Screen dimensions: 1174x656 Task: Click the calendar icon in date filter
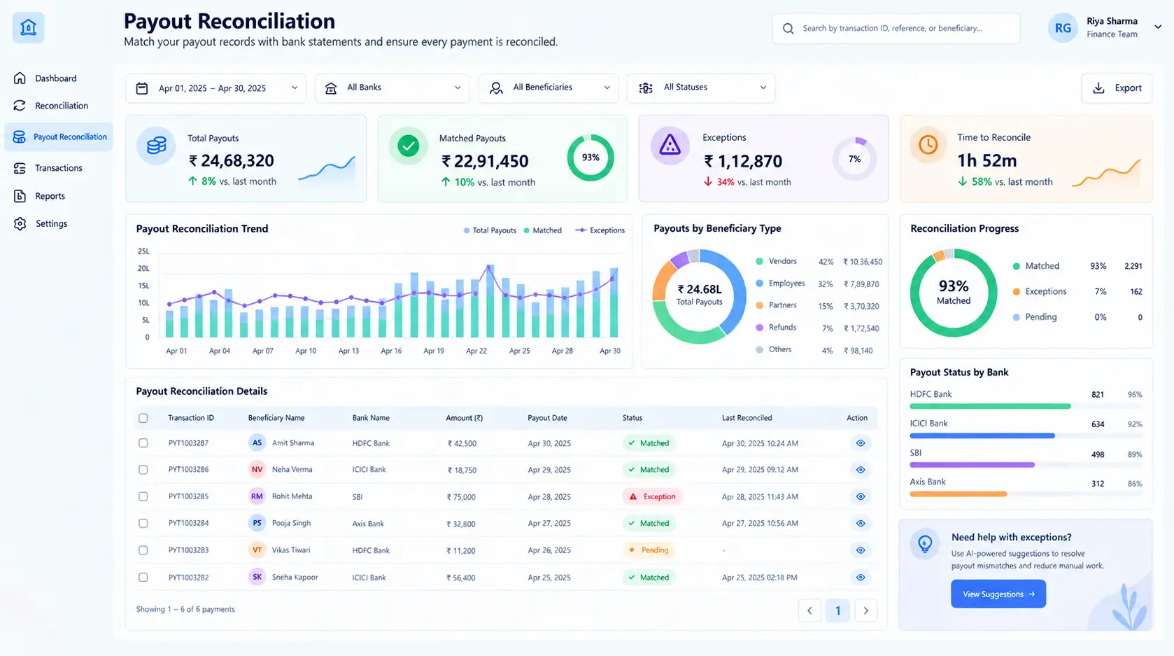142,88
